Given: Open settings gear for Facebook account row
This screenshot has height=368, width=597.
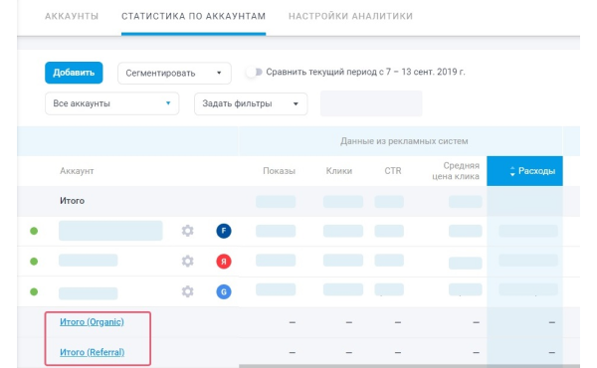Looking at the screenshot, I should (187, 231).
